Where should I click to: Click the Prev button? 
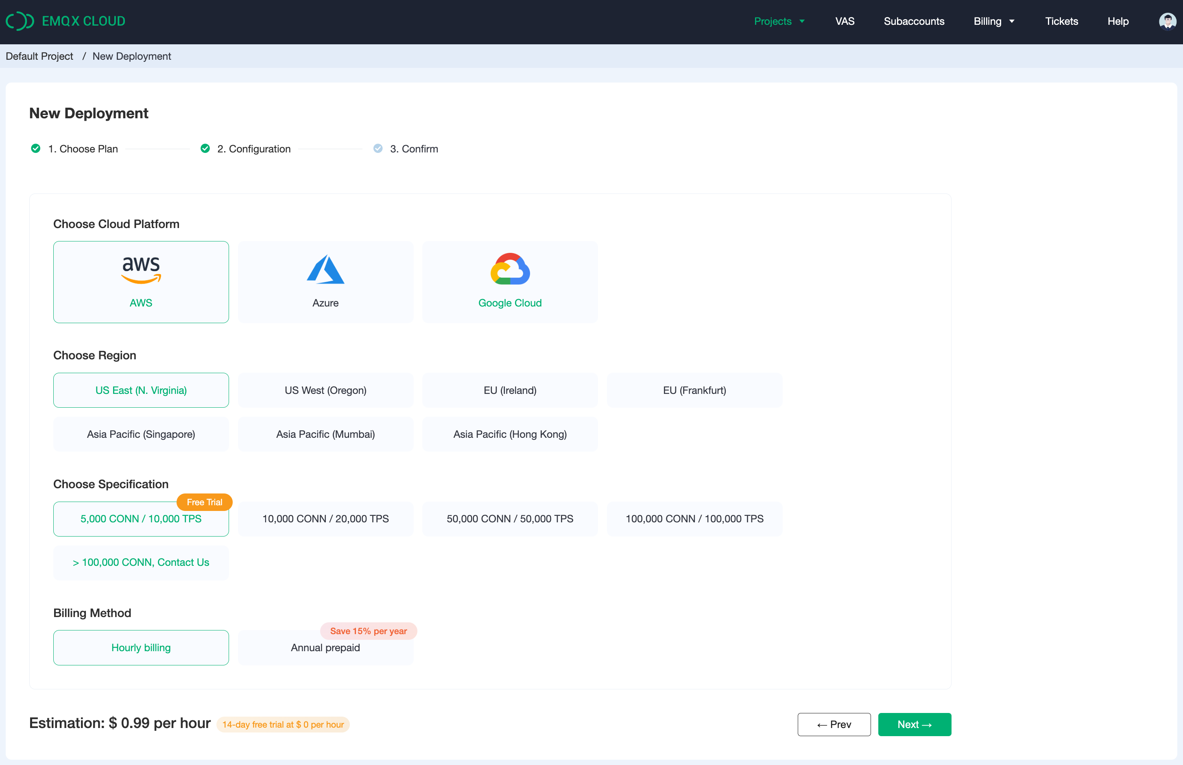[x=834, y=725]
